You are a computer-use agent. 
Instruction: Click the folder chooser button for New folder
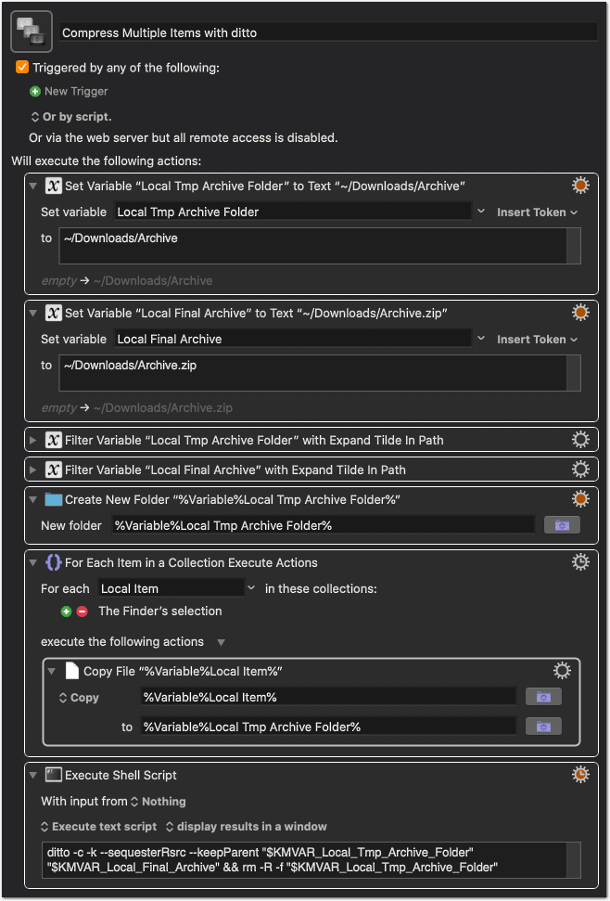click(x=562, y=525)
